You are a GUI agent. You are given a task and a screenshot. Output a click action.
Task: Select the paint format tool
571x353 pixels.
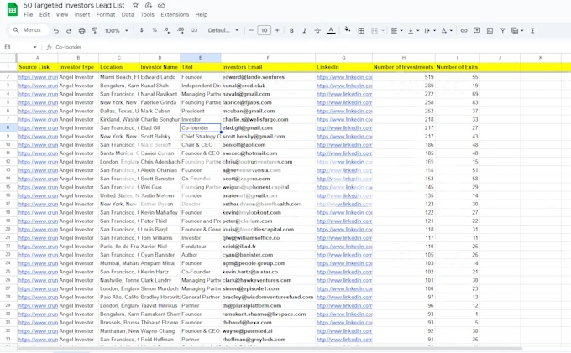[94, 31]
